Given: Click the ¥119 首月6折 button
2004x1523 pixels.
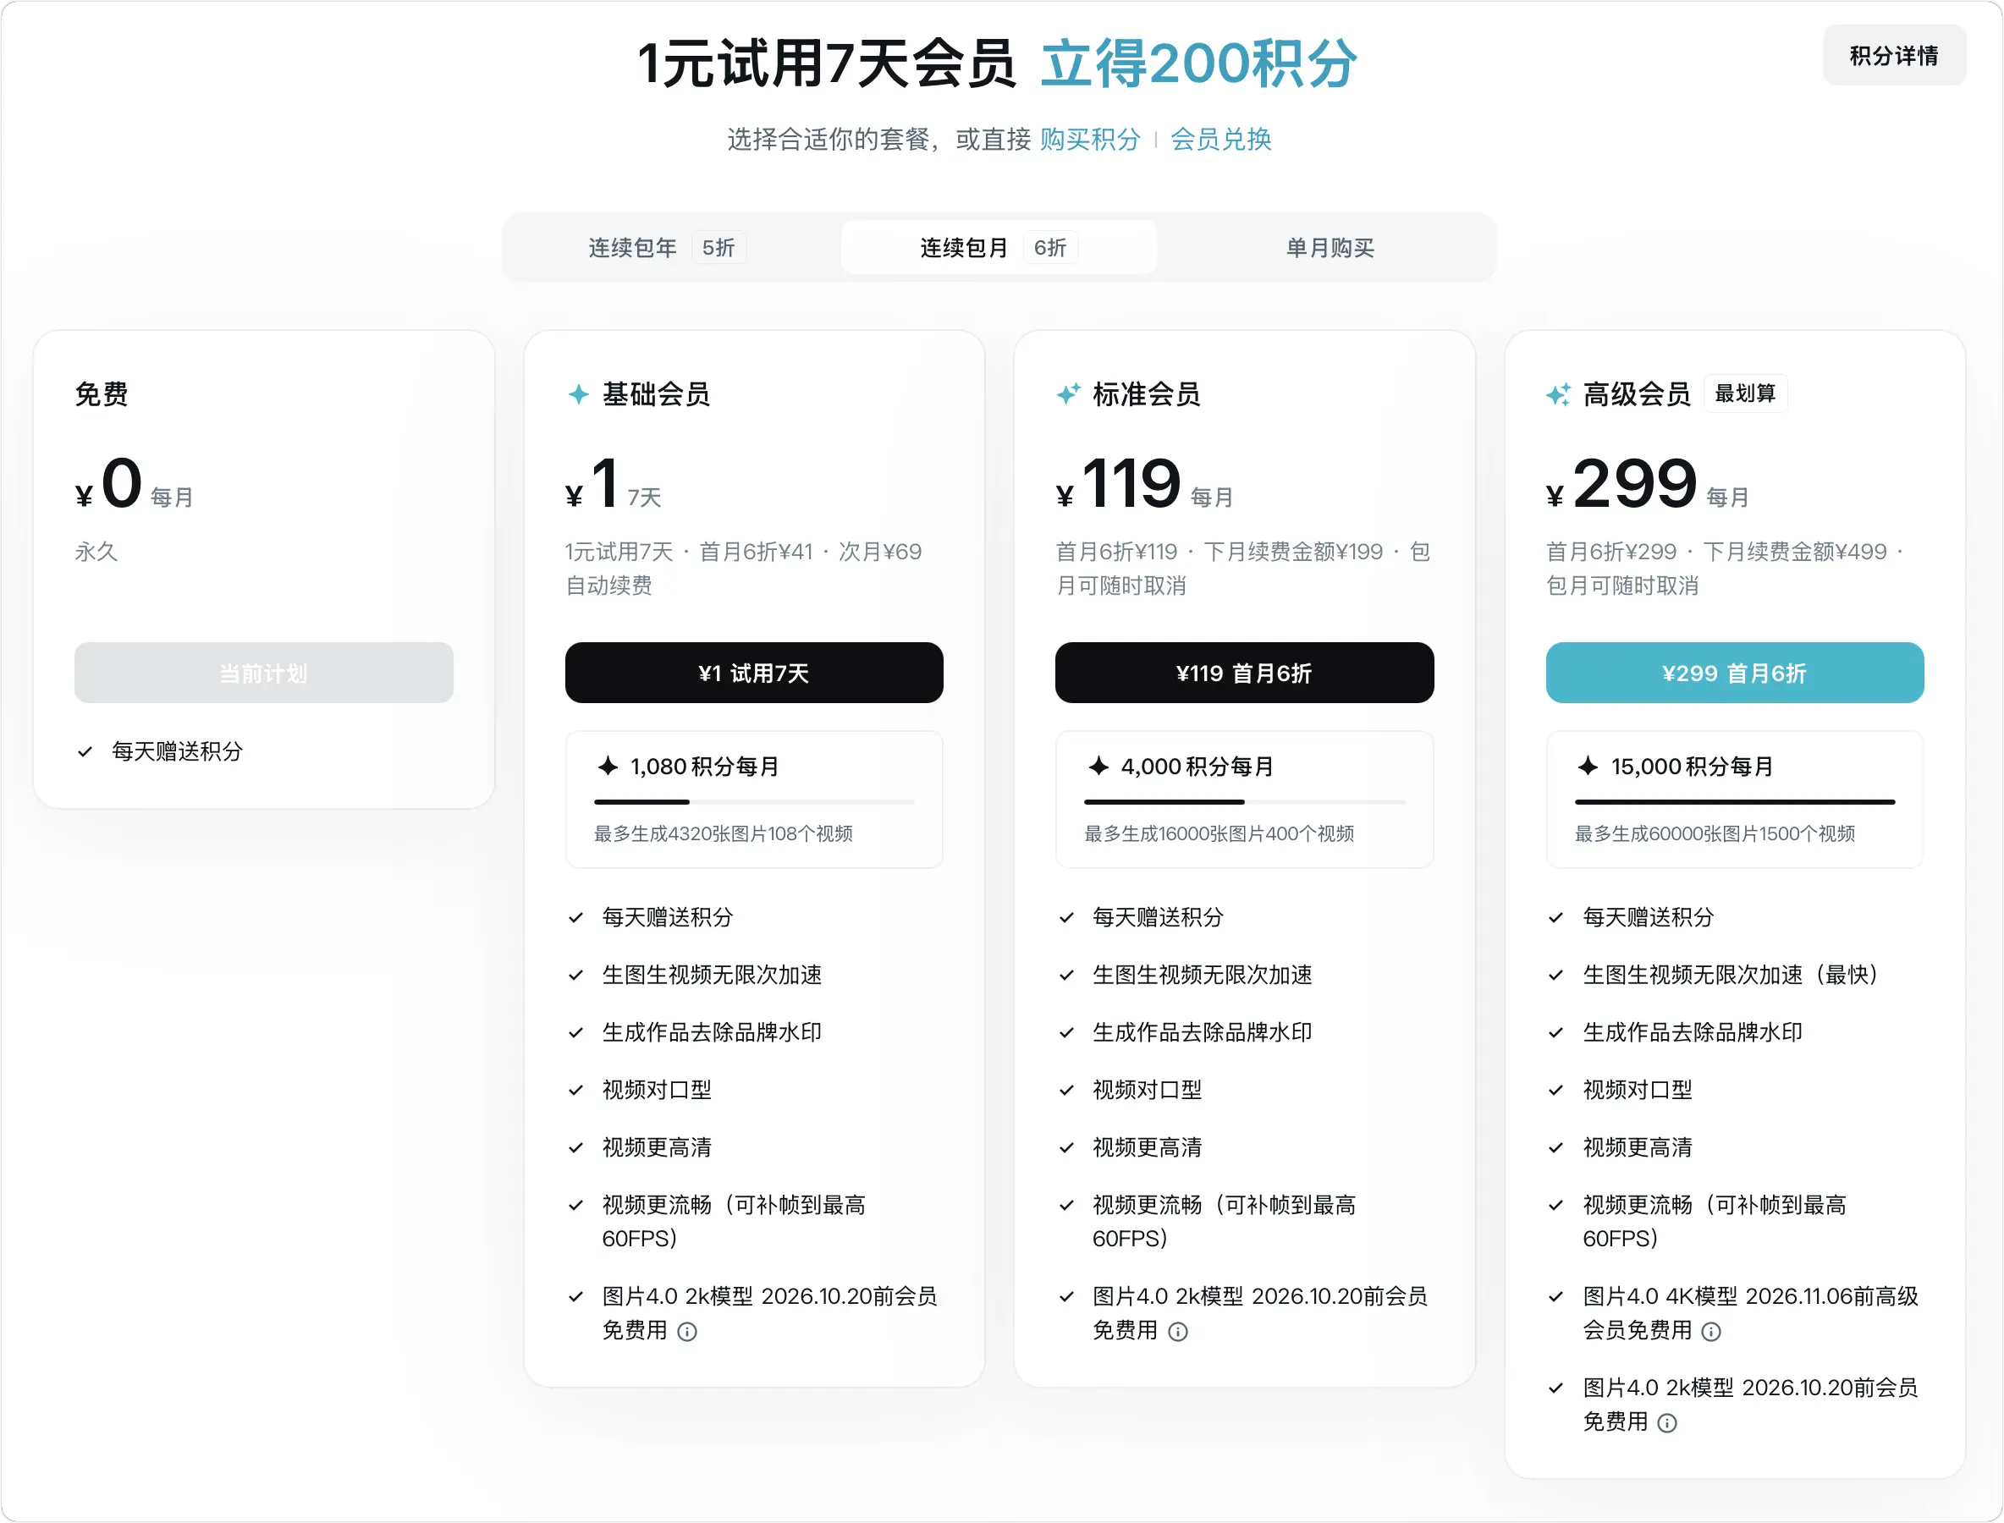Looking at the screenshot, I should [1243, 673].
